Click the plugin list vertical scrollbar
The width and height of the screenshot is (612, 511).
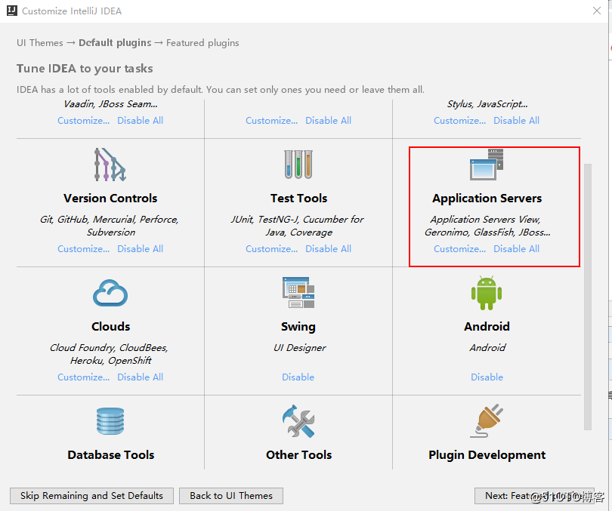588,297
